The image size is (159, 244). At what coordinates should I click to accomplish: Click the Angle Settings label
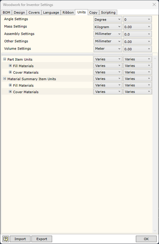16,19
